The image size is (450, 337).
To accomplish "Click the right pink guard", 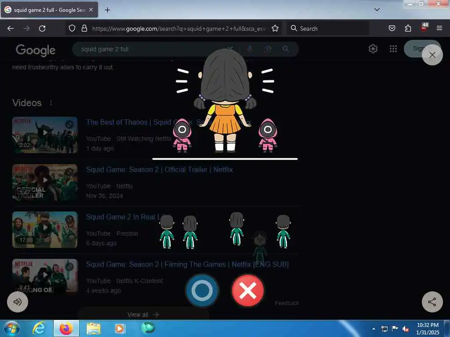I will [x=268, y=135].
